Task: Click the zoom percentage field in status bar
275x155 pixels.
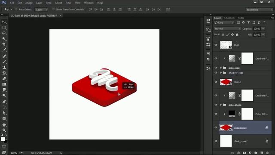Action: 14,153
